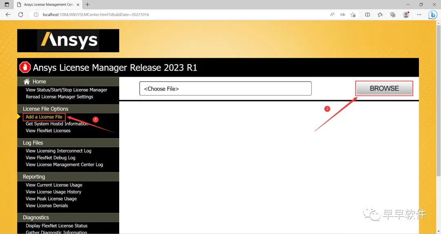Reload the page with the refresh icon

pyautogui.click(x=20, y=15)
